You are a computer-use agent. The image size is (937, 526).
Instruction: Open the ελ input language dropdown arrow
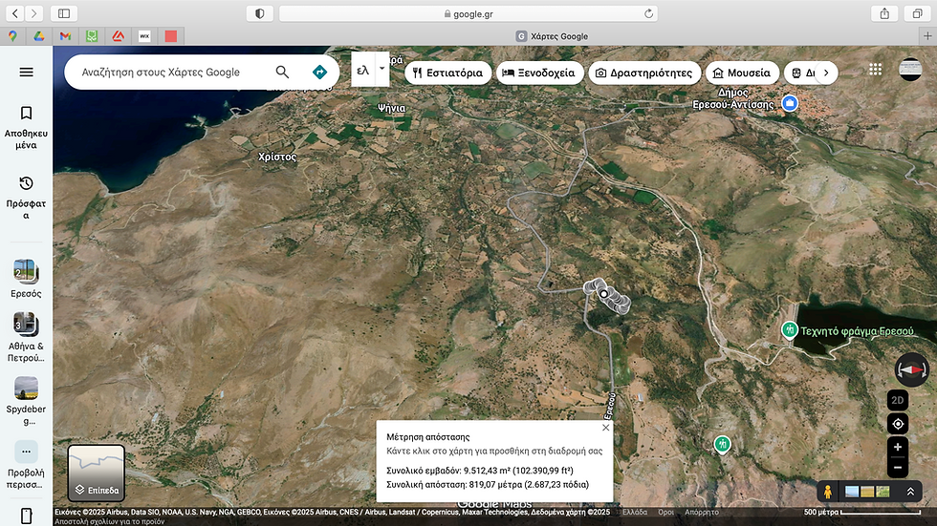(x=381, y=69)
